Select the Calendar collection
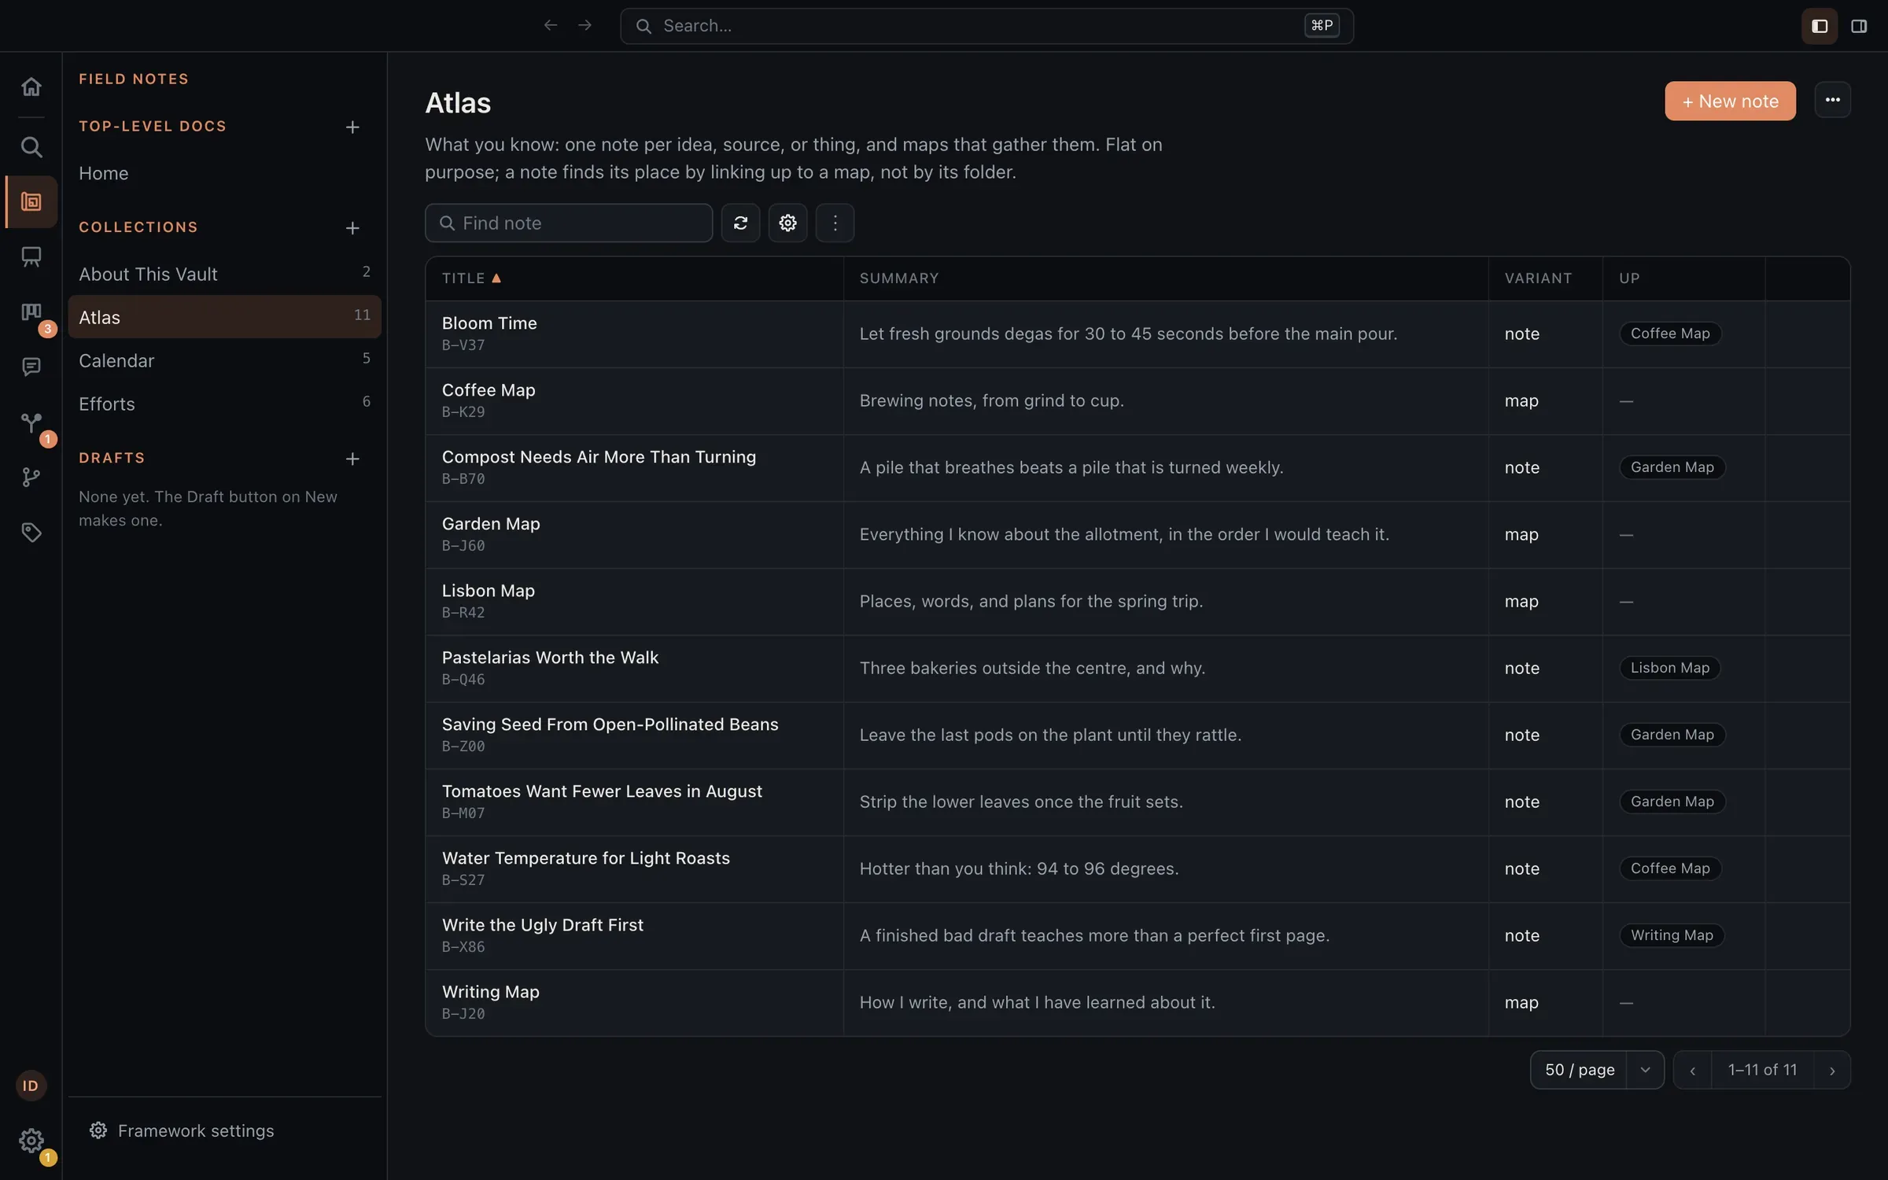 point(224,360)
